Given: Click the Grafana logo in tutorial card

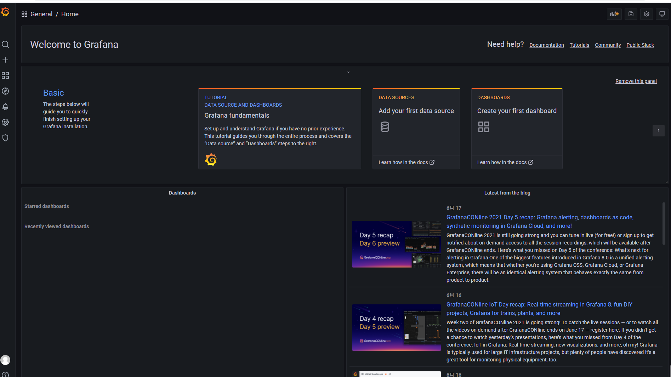Looking at the screenshot, I should (211, 159).
